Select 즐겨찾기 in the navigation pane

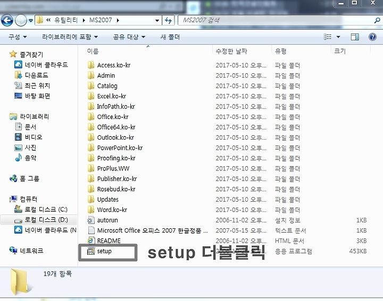click(31, 54)
